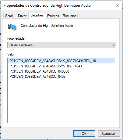This screenshot has width=123, height=140.
Task: Click the dialog title bar text
Action: 47,5
